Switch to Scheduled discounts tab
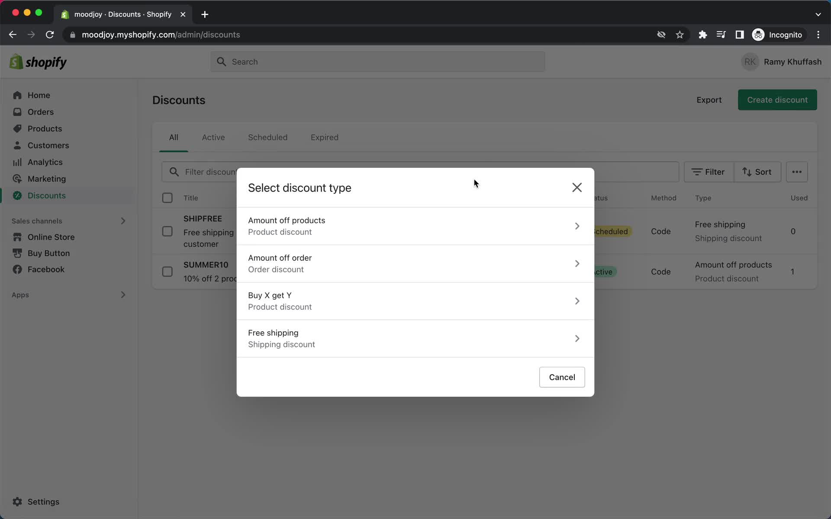Screen dimensions: 831x519 tap(267, 137)
